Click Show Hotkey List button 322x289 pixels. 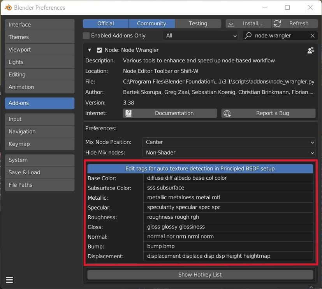200,275
